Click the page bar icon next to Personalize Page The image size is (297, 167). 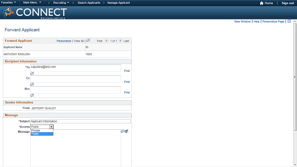(289, 21)
